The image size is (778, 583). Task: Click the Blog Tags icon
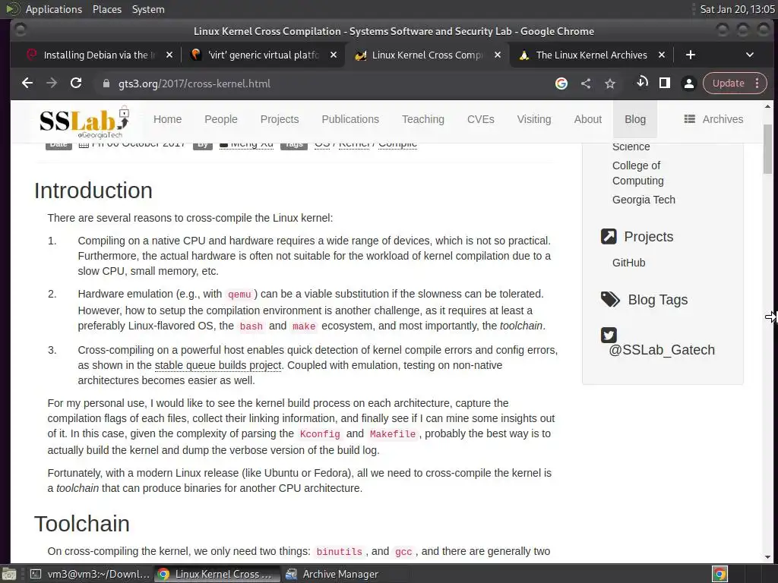click(x=610, y=299)
